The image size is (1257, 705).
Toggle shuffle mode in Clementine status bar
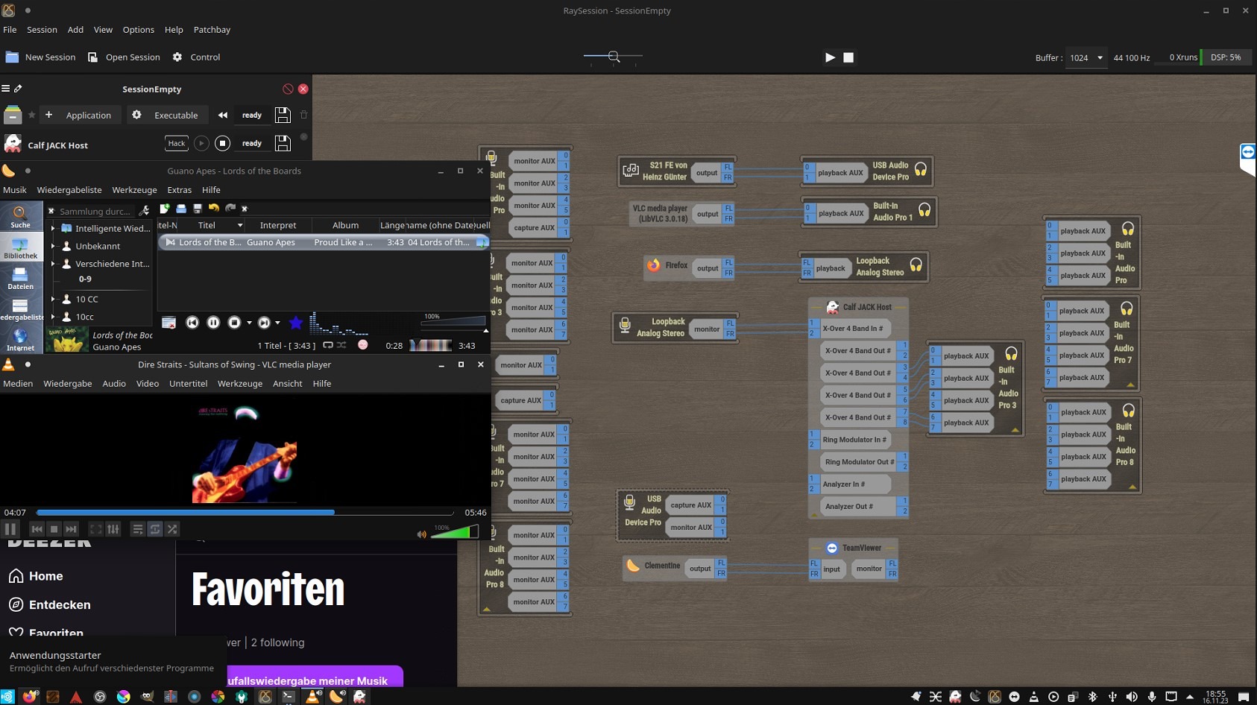coord(341,345)
